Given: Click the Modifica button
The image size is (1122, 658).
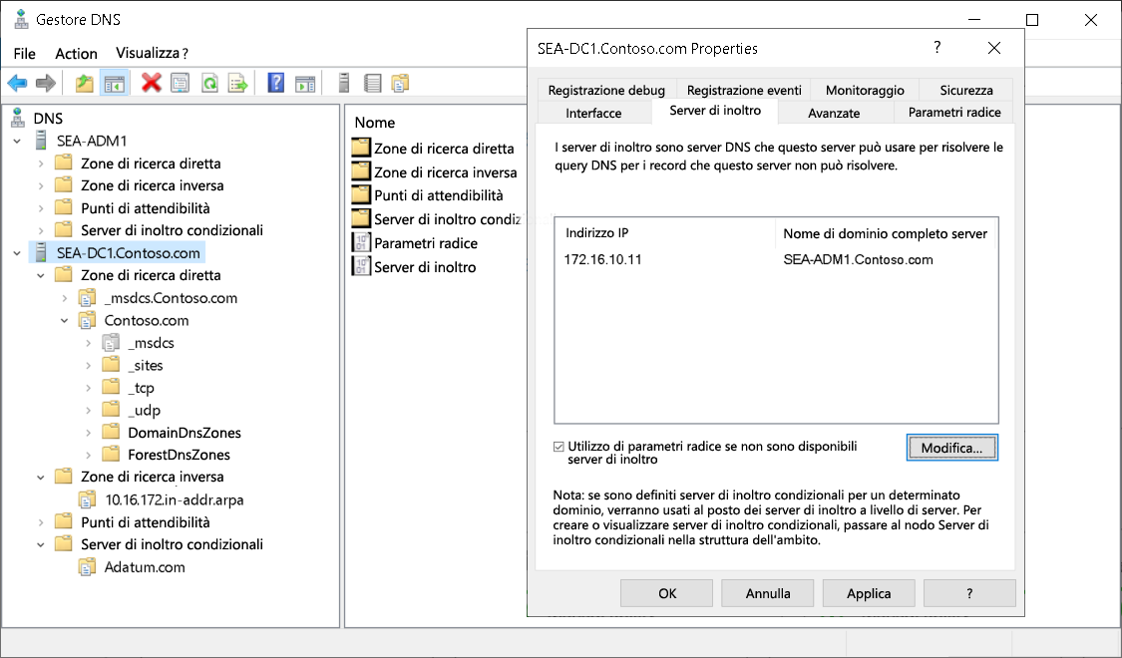Looking at the screenshot, I should [x=950, y=447].
